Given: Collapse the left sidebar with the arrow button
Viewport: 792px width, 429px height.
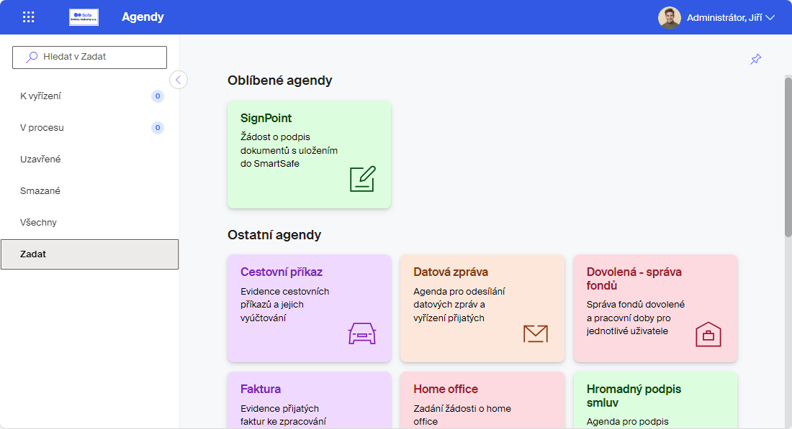Looking at the screenshot, I should click(179, 80).
